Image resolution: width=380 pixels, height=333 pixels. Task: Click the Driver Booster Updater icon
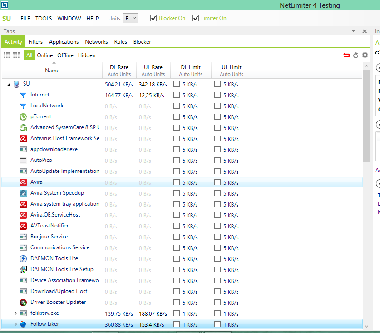coord(23,303)
